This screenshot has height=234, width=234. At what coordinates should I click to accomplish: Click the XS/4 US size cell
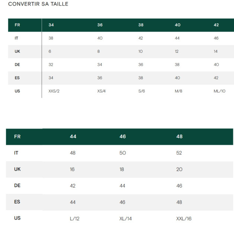[x=101, y=91]
